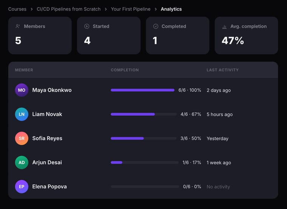Click chevron after Courses breadcrumb
Viewport: 287px width, 209px height.
click(x=32, y=9)
